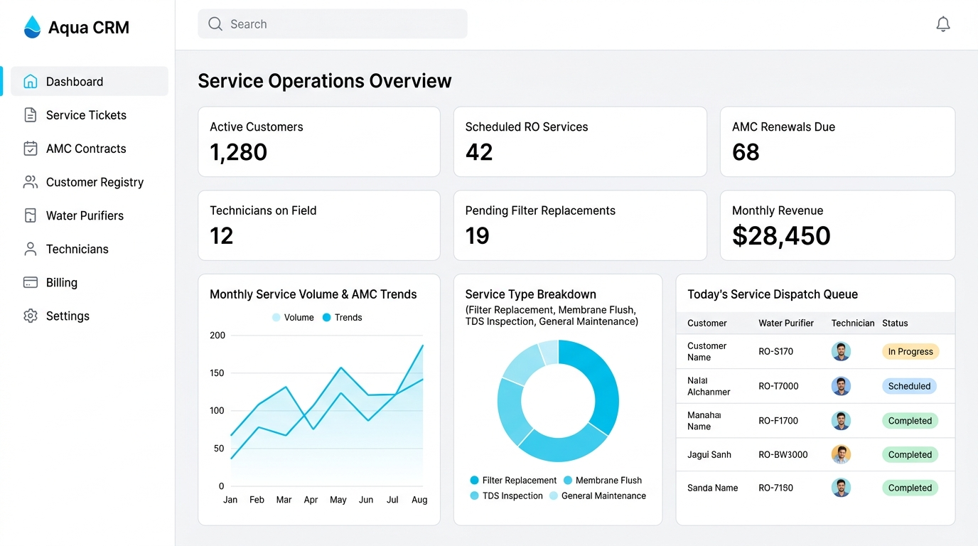Viewport: 978px width, 546px height.
Task: Click the Status column header
Action: (895, 323)
